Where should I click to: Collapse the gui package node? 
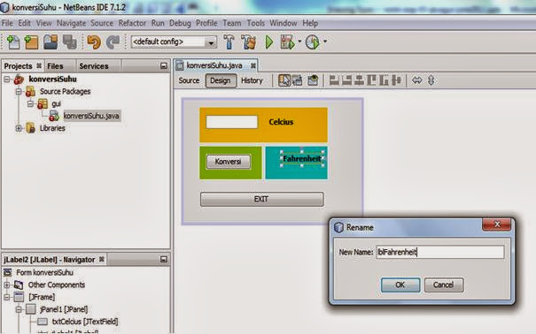click(x=31, y=103)
